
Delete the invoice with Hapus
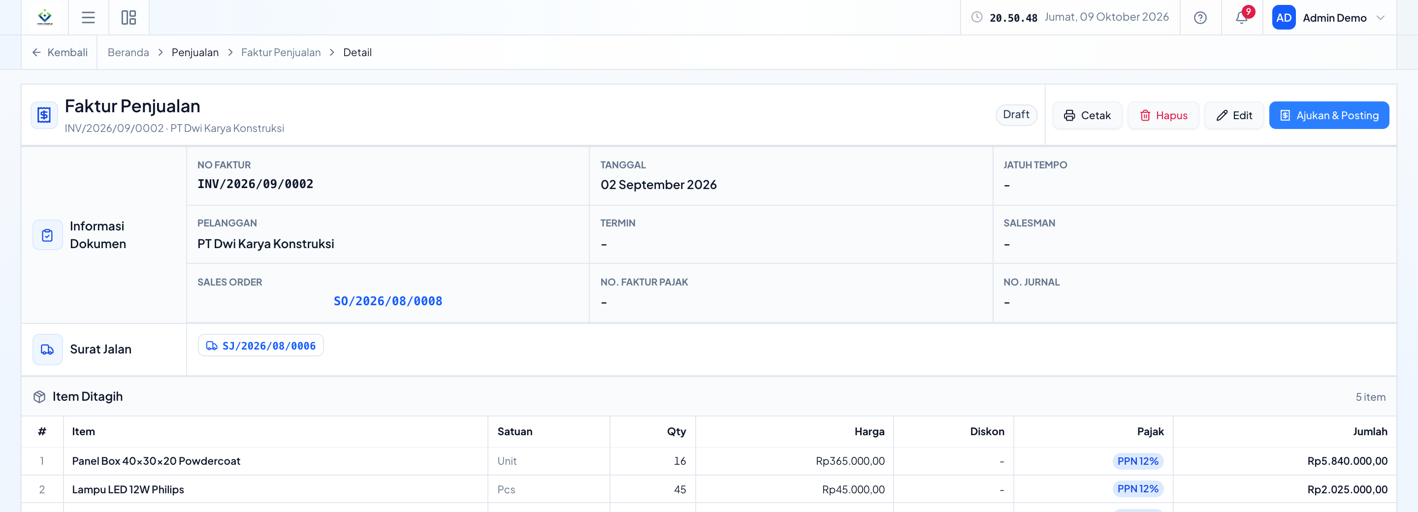pyautogui.click(x=1163, y=115)
